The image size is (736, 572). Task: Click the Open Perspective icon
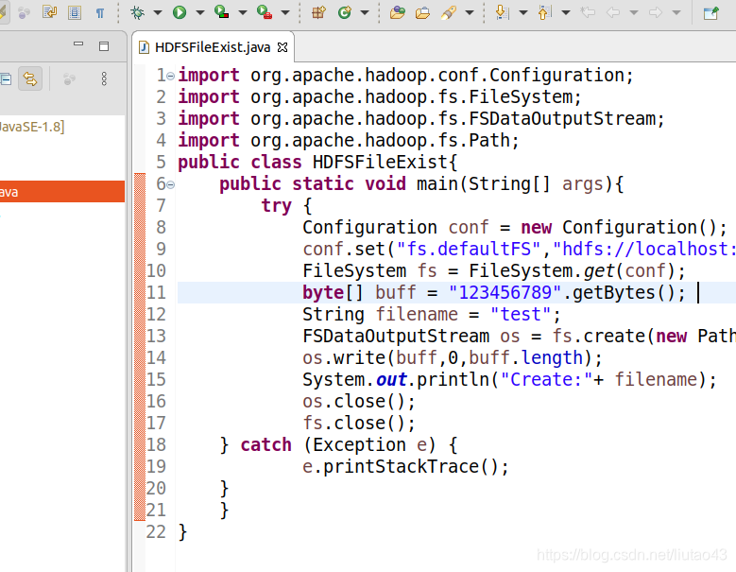pos(711,12)
